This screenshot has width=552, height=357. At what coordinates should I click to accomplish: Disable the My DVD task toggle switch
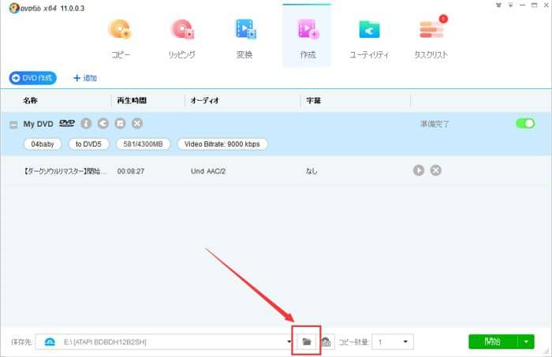click(525, 124)
